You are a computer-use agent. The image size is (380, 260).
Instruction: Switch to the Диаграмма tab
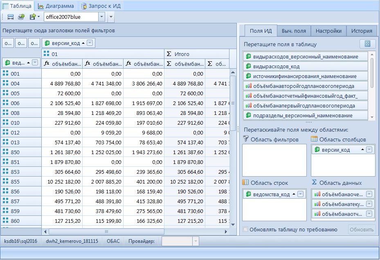pos(56,6)
